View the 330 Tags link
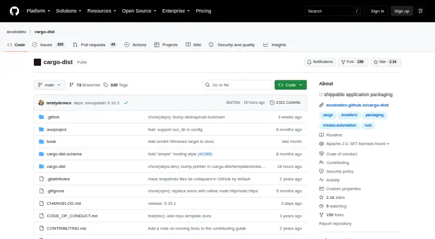This screenshot has height=239, width=435. [116, 85]
